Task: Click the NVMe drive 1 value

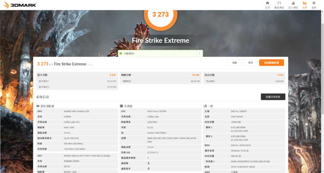Action: pyautogui.click(x=250, y=161)
